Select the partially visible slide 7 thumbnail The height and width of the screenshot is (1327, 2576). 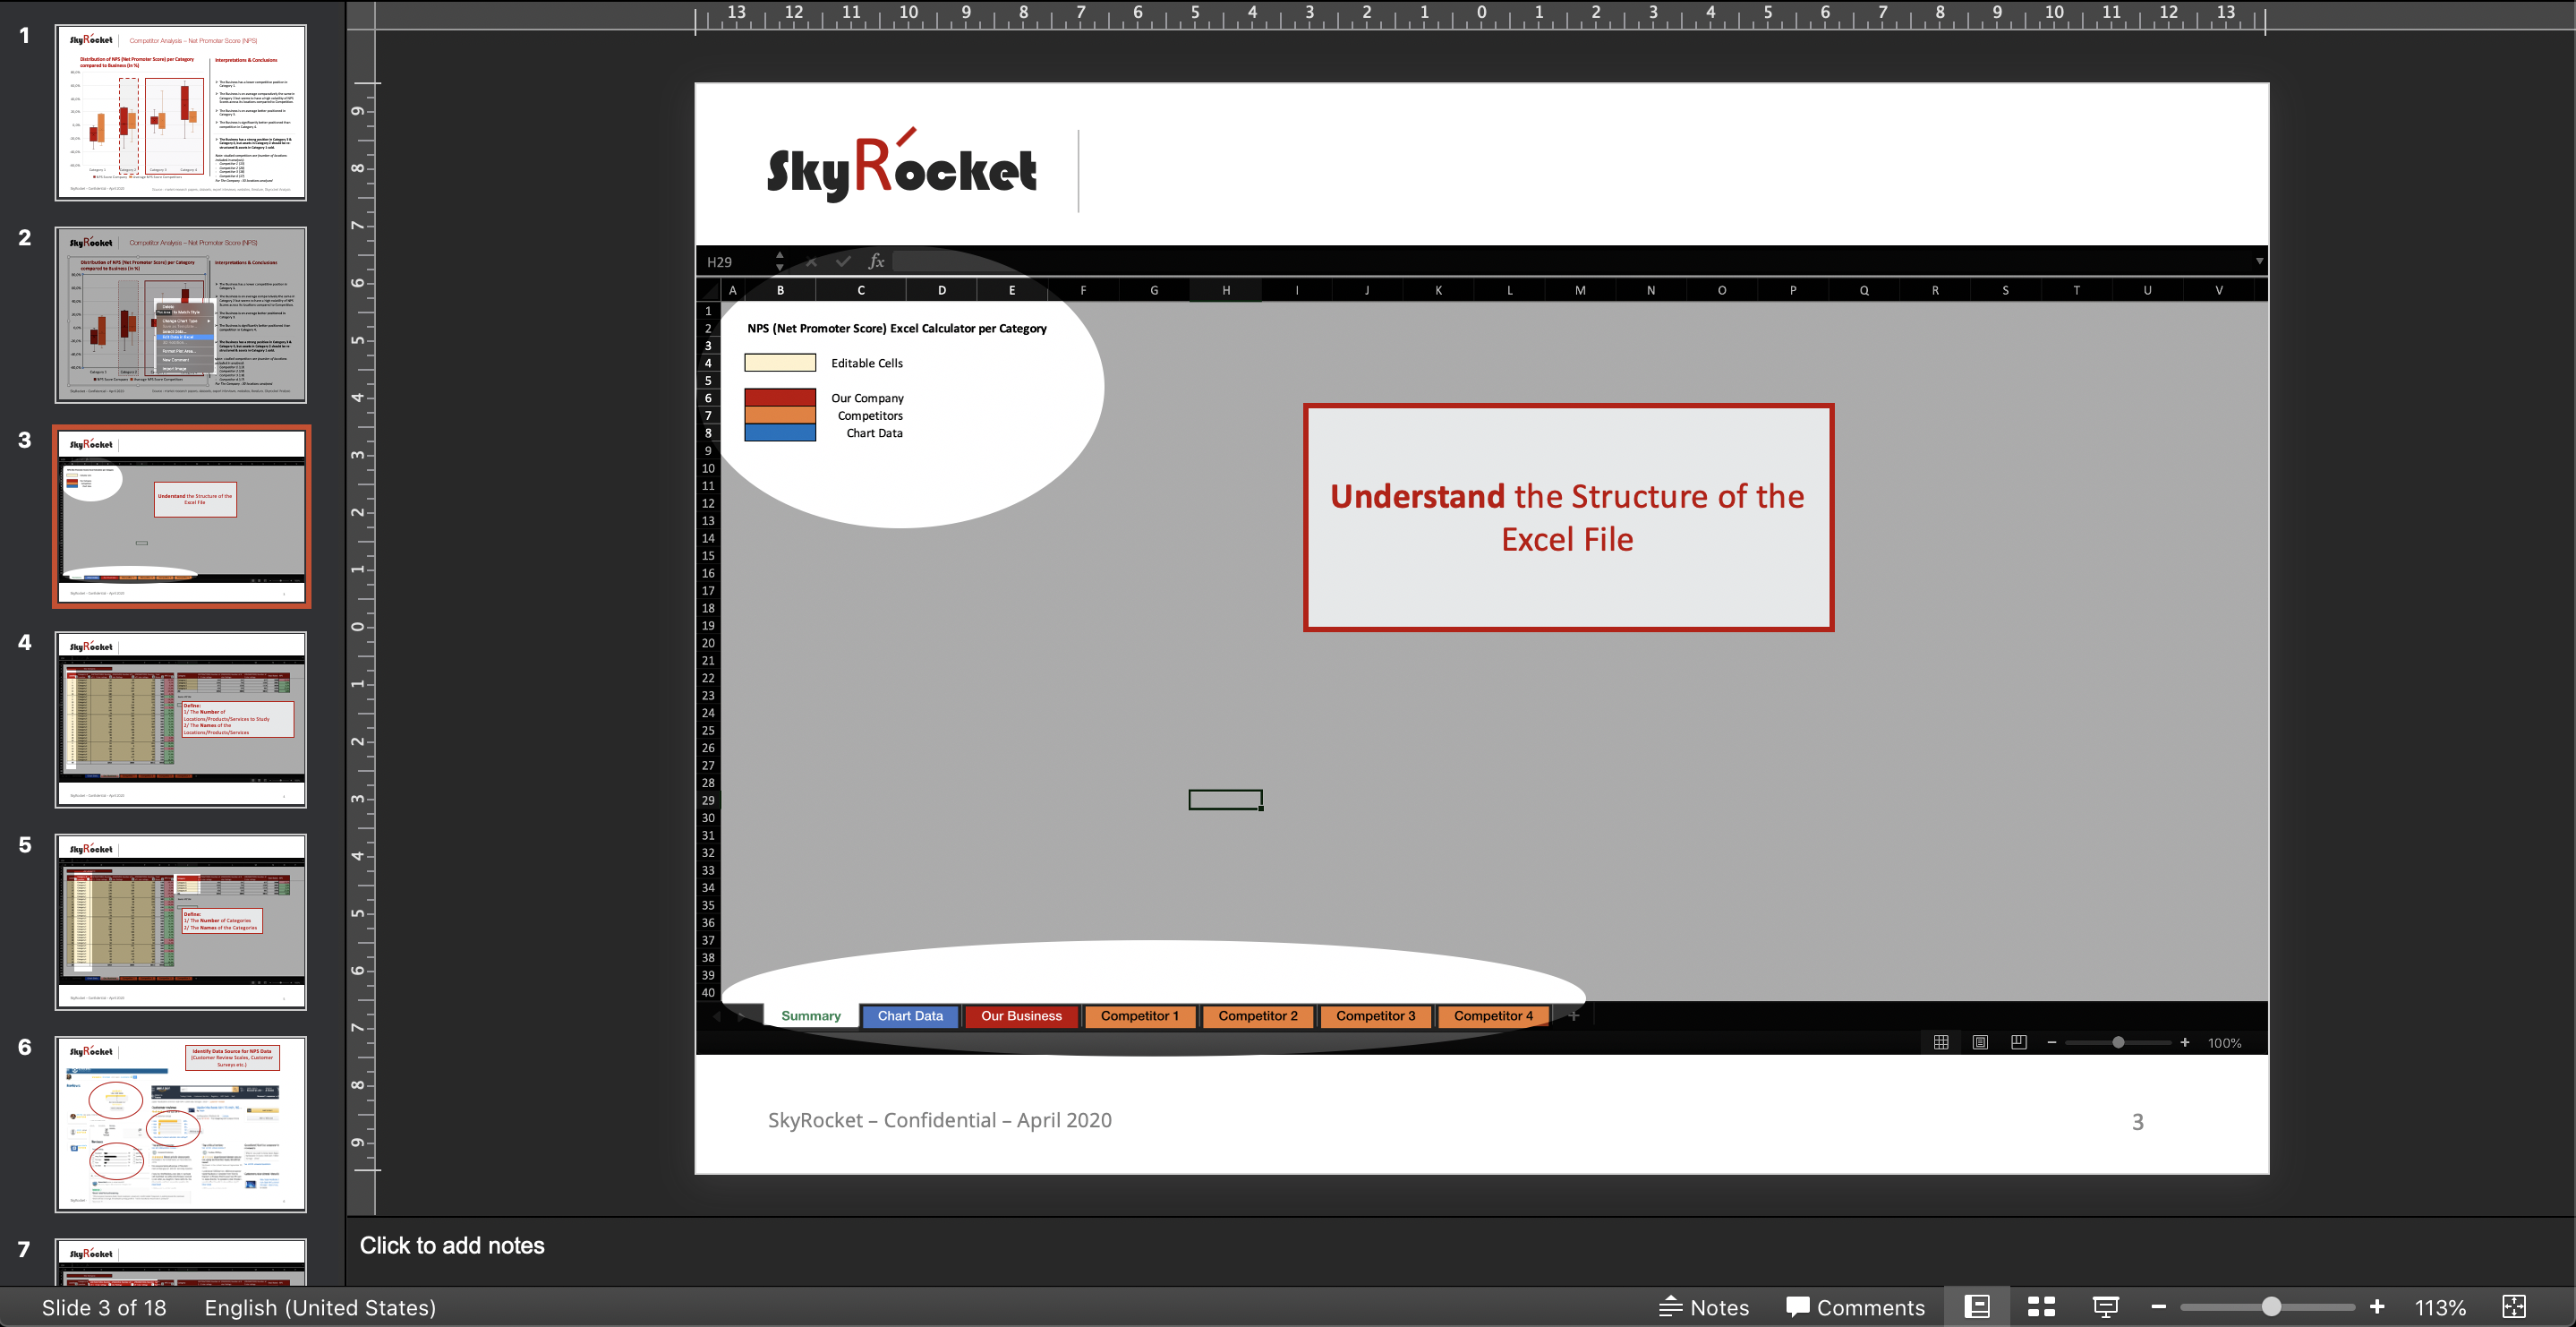[x=181, y=1262]
